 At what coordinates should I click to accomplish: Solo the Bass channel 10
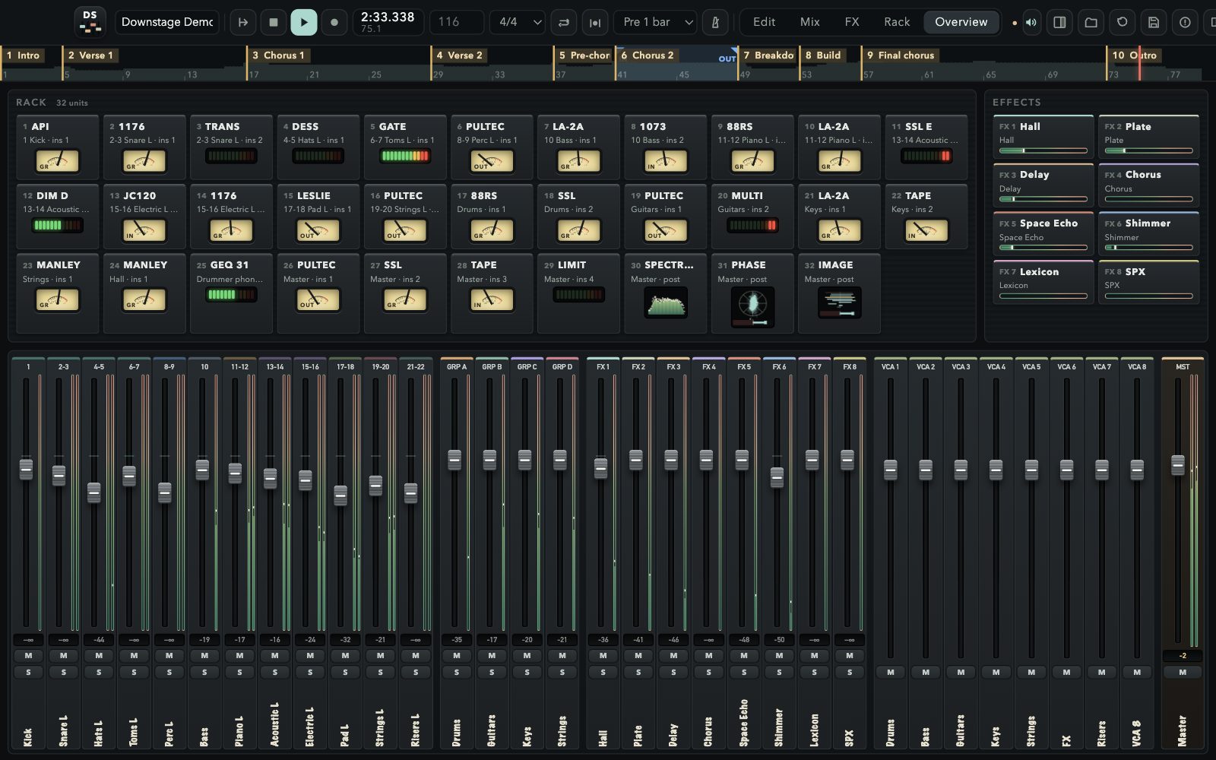(204, 672)
